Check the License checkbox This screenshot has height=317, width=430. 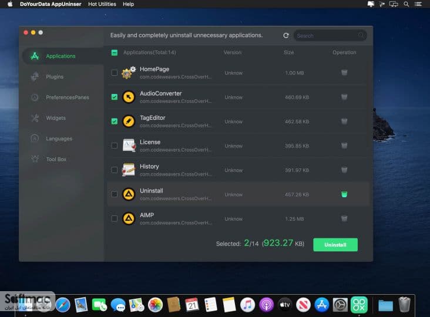[x=115, y=146]
